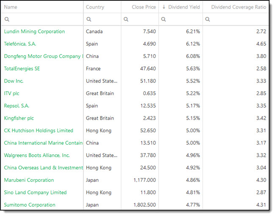Select dividend yield 5.15%

tap(193, 118)
